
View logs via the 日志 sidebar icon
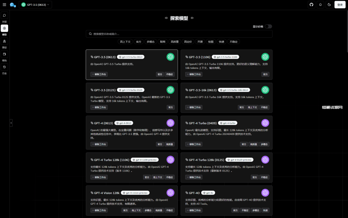click(x=4, y=67)
